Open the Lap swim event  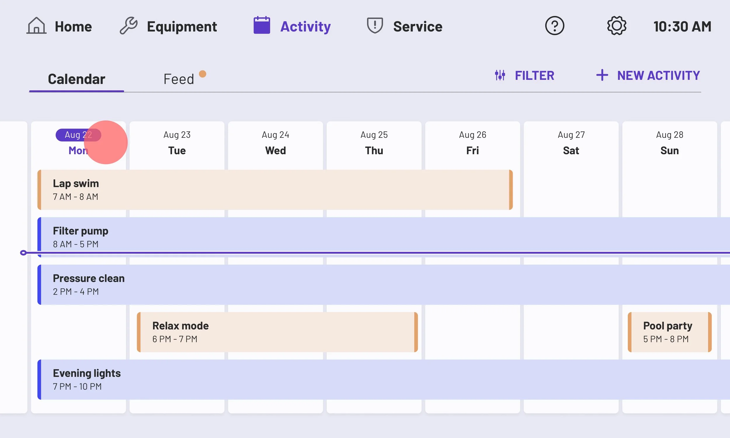pos(274,190)
